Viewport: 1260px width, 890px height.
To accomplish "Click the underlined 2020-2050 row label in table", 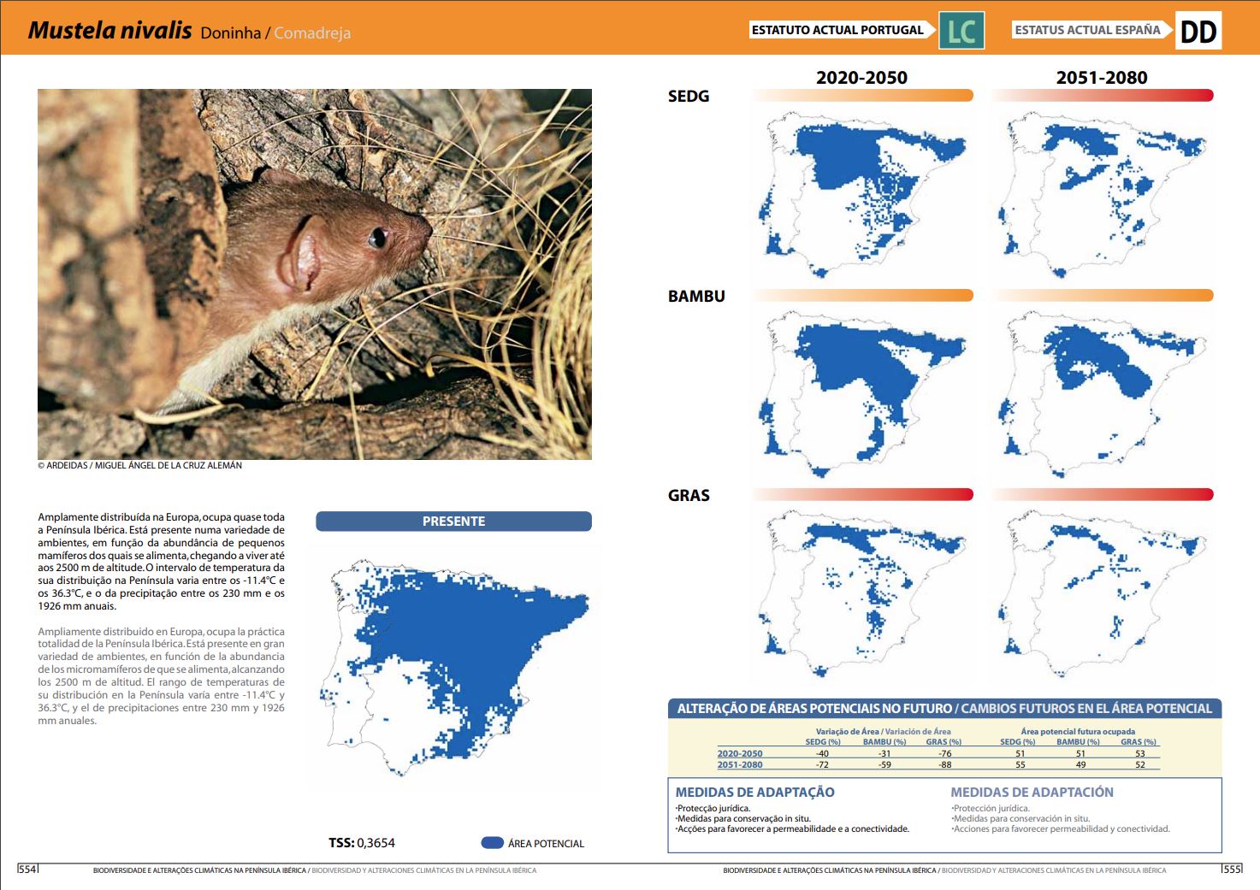I will coord(740,754).
